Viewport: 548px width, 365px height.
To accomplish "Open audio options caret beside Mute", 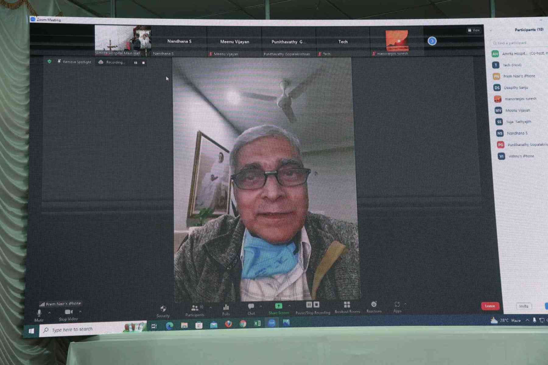I will (x=49, y=312).
